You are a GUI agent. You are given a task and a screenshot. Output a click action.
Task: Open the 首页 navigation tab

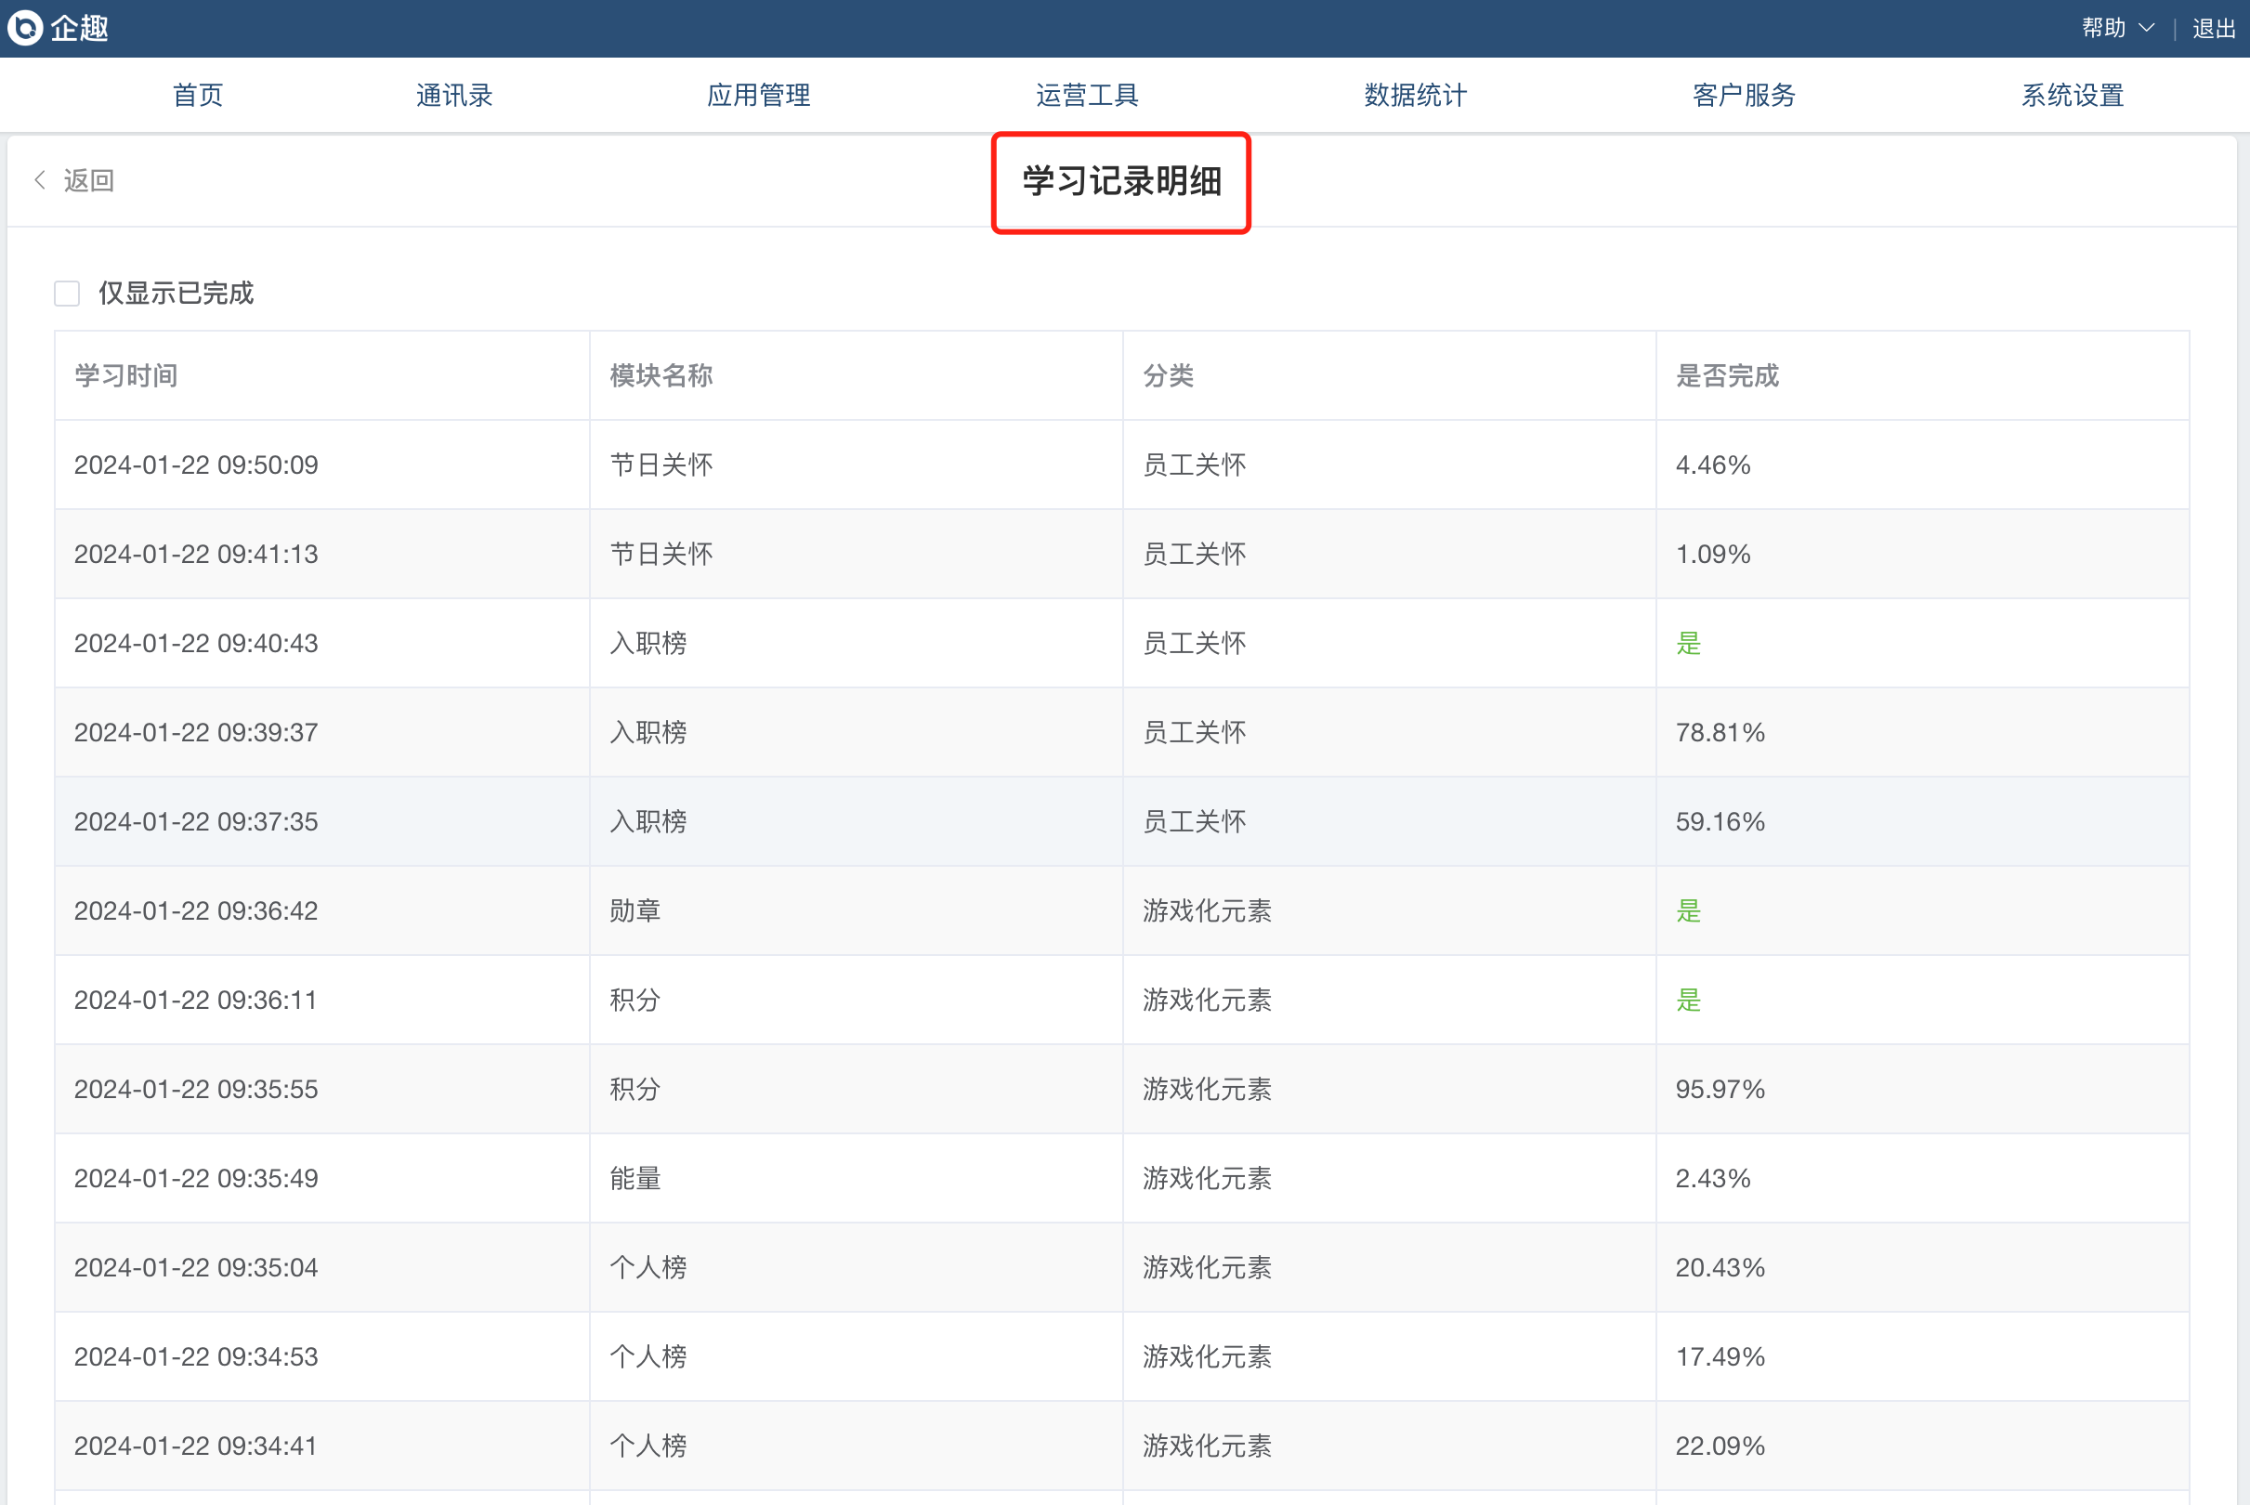pos(198,95)
